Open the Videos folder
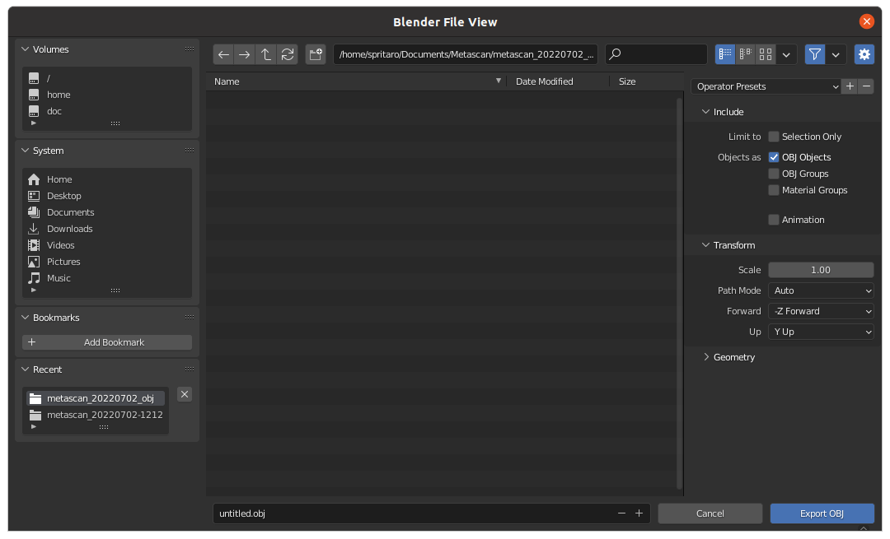Screen dimensions: 890x539 (x=106, y=245)
